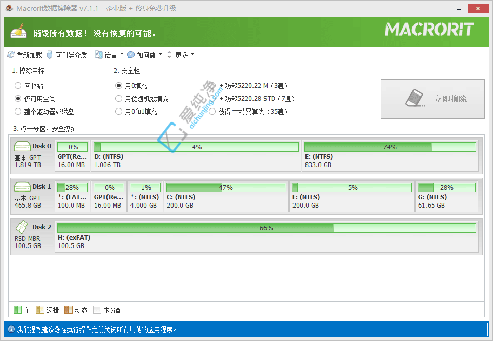Click the status bar advice text
The height and width of the screenshot is (341, 493).
tap(97, 330)
